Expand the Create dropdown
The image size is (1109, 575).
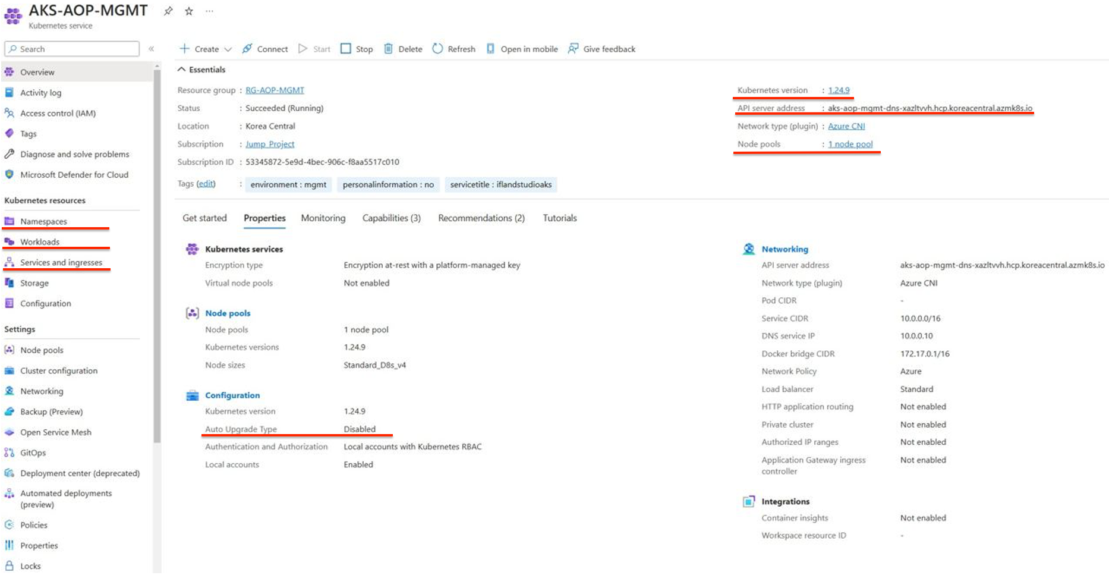[x=206, y=49]
